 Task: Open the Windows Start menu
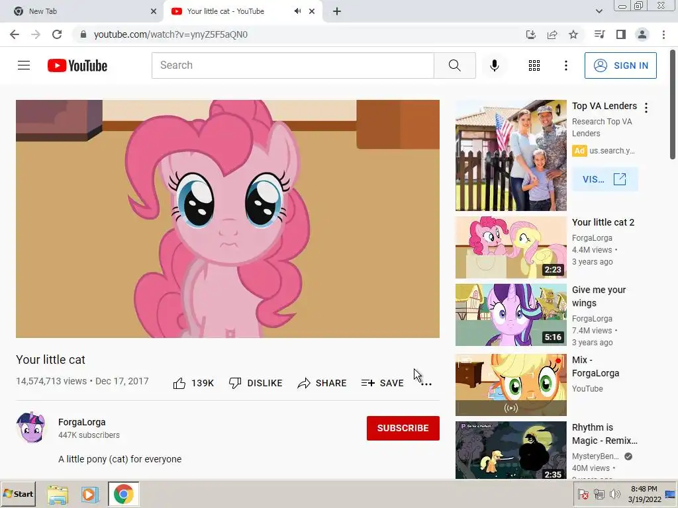(18, 493)
